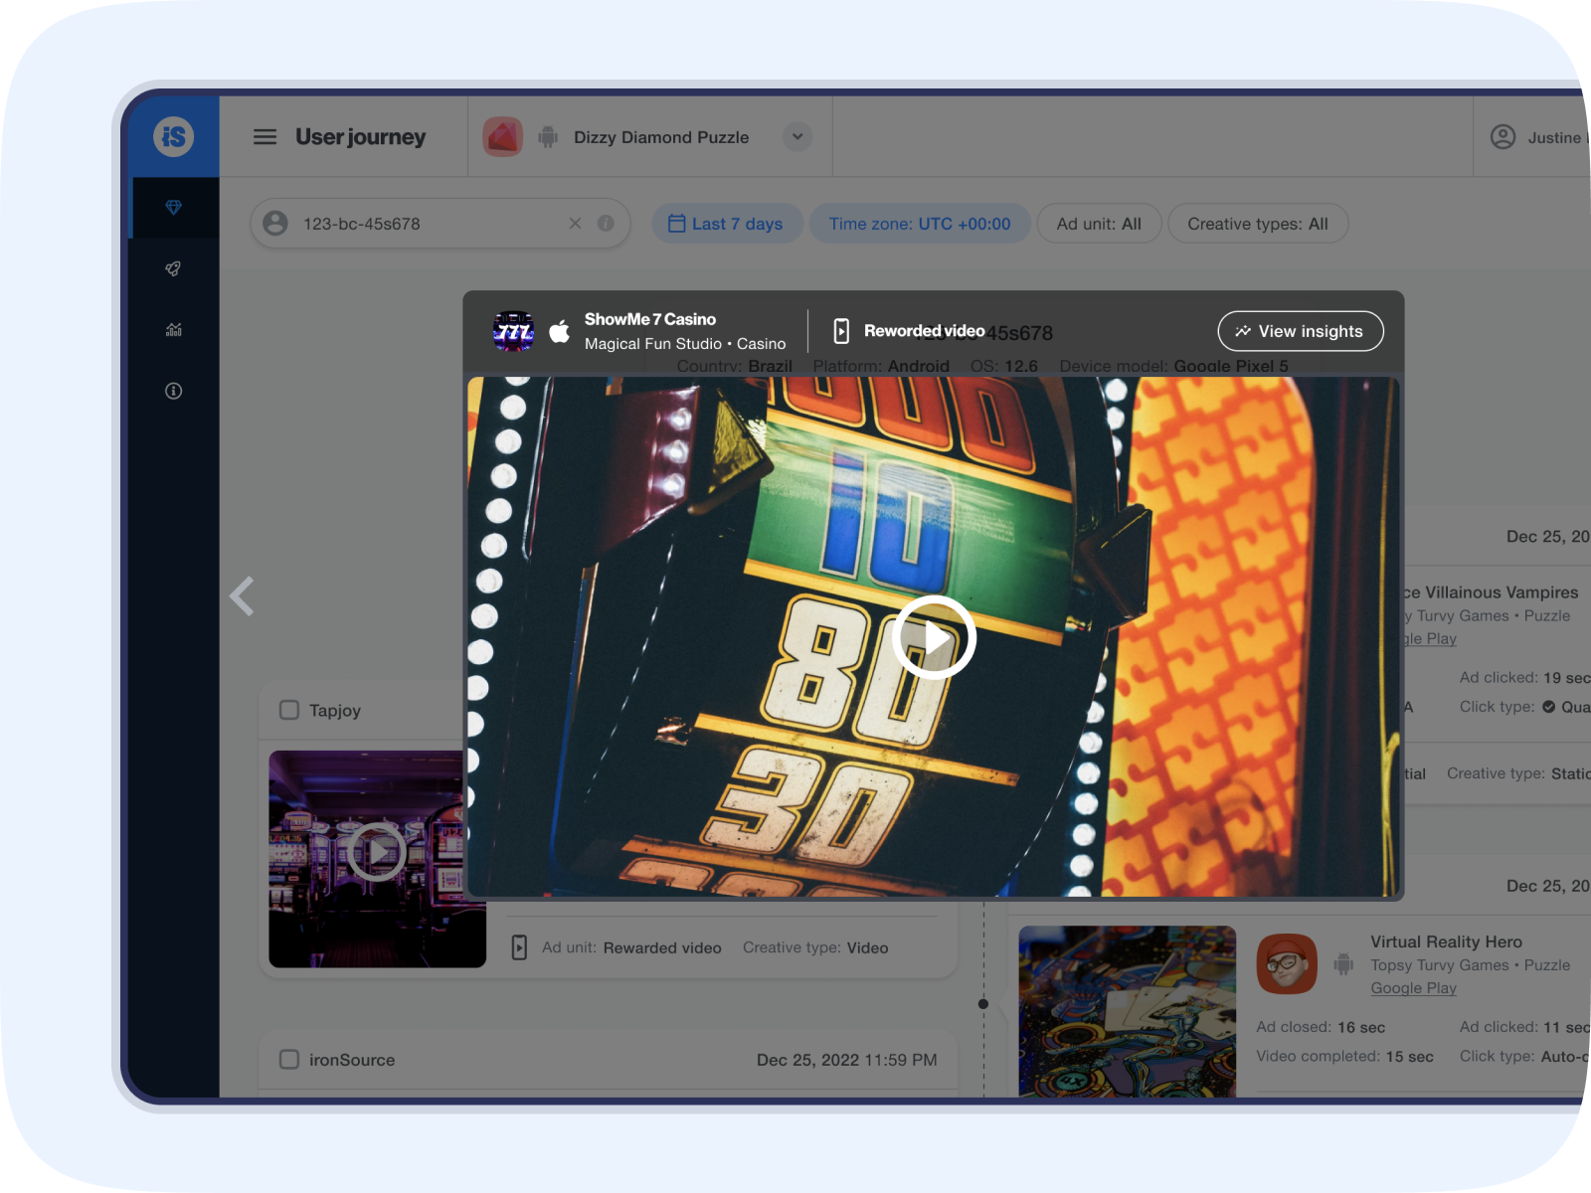Click the user ID search field

click(x=441, y=224)
